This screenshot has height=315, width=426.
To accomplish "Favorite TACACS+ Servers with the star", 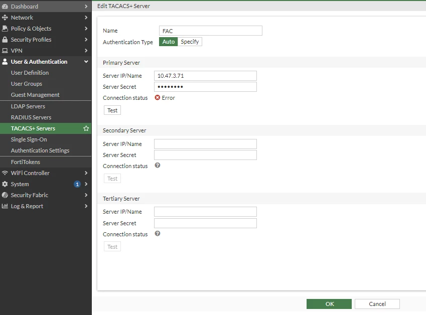I will pos(86,128).
